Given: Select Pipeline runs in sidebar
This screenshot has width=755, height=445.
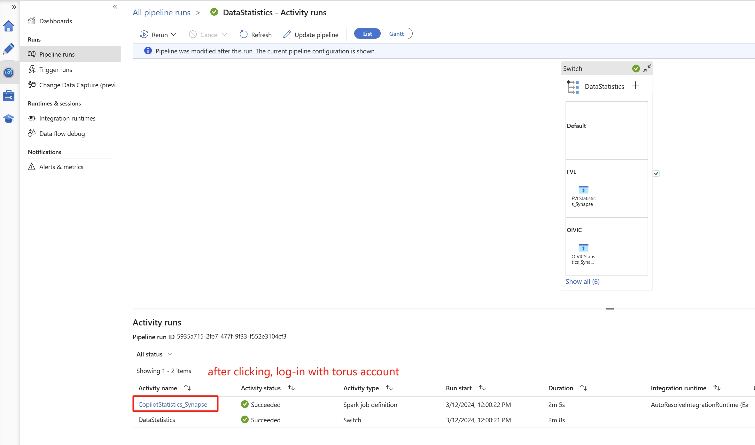Looking at the screenshot, I should [70, 54].
